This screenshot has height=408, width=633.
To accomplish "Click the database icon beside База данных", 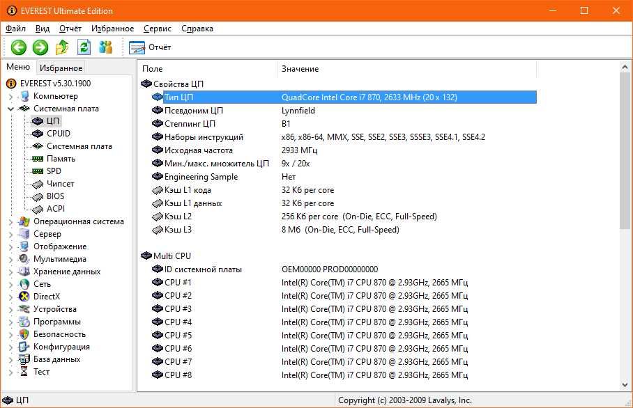I will [x=24, y=359].
